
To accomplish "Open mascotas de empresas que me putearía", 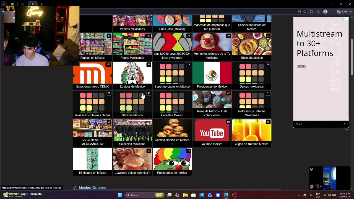I will 212,24.
